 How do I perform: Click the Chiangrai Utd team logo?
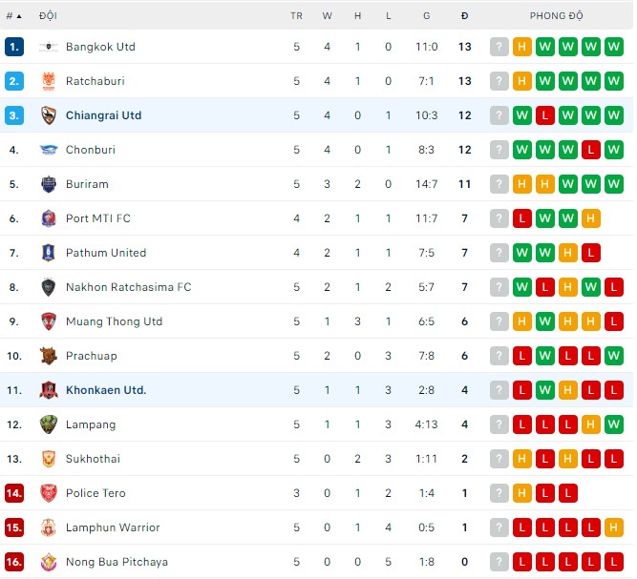click(x=49, y=115)
